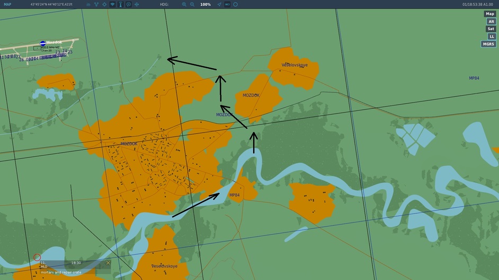Close the mortars and repair crate note

(x=108, y=263)
